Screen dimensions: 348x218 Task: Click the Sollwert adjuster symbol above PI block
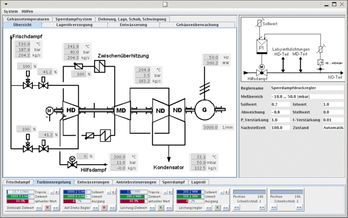(x=260, y=23)
